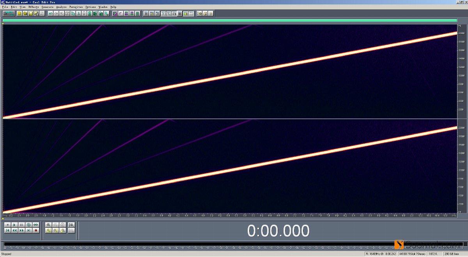Image resolution: width=468 pixels, height=257 pixels.
Task: Click the vertical Hz frequency ruler
Action: tap(462, 119)
